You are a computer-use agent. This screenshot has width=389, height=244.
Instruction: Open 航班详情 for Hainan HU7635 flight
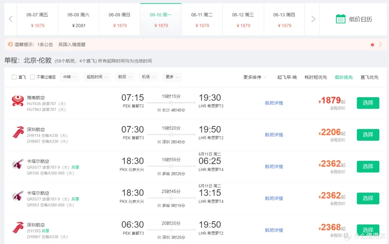tap(274, 103)
